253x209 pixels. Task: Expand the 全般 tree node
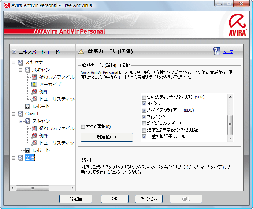[14, 158]
